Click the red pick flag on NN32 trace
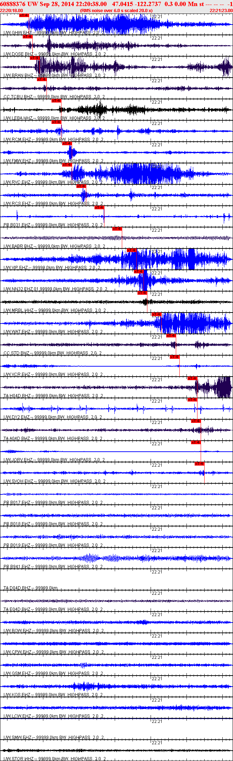This screenshot has height=761, width=233. [x=139, y=272]
